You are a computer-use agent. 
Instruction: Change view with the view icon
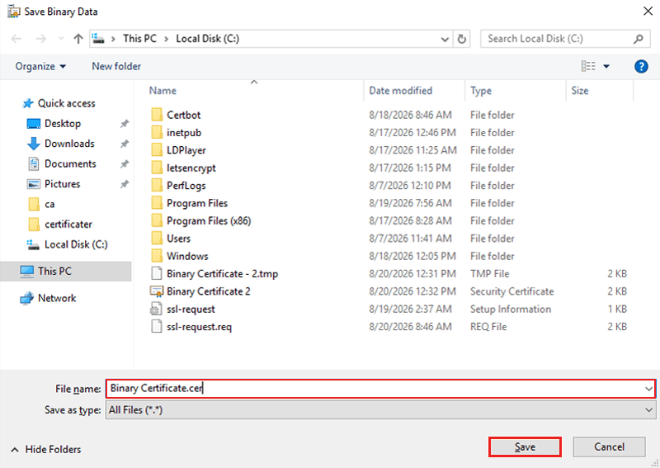point(588,66)
